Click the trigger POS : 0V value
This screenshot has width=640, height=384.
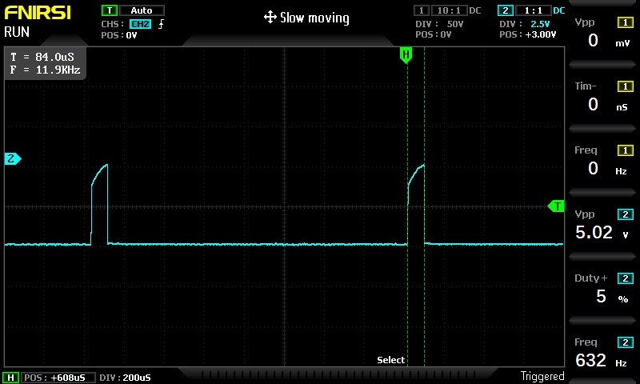[x=131, y=35]
